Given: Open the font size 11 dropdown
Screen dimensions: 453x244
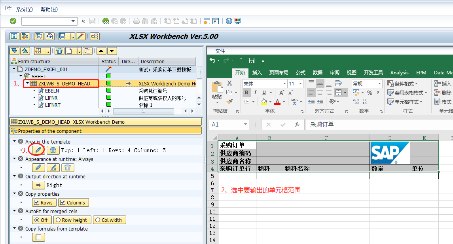Looking at the screenshot, I should pos(300,84).
